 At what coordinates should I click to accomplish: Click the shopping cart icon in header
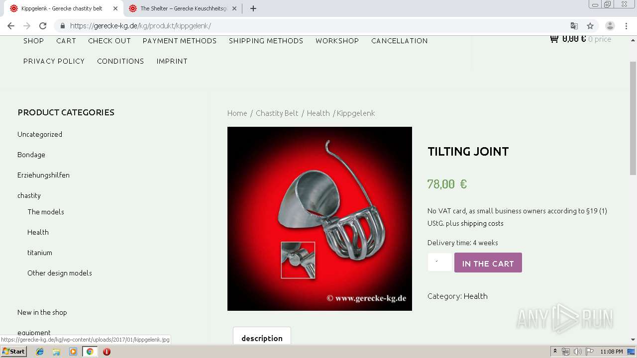click(554, 39)
